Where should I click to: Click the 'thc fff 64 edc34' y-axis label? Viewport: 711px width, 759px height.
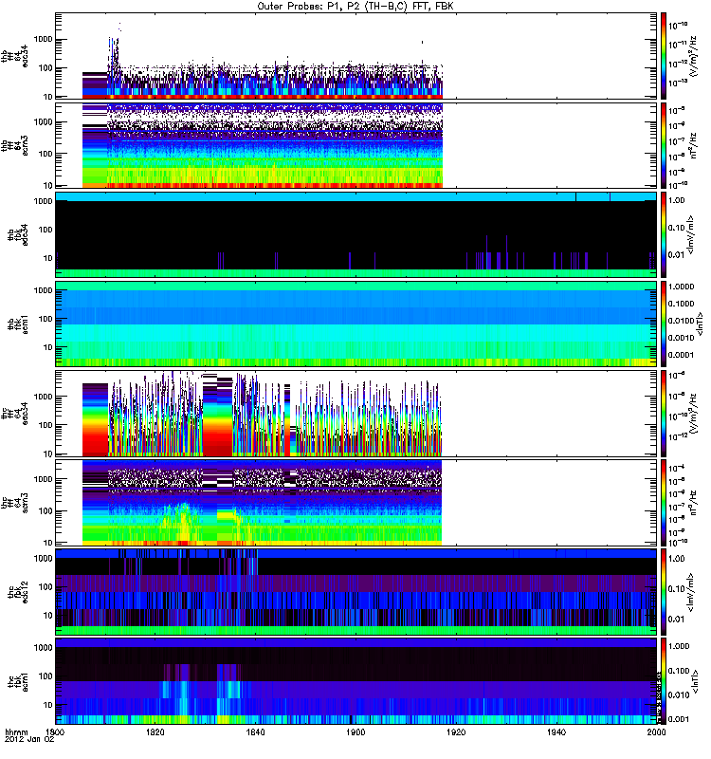15,414
